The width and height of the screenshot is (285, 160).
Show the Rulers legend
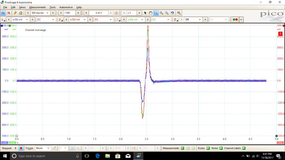point(208,148)
